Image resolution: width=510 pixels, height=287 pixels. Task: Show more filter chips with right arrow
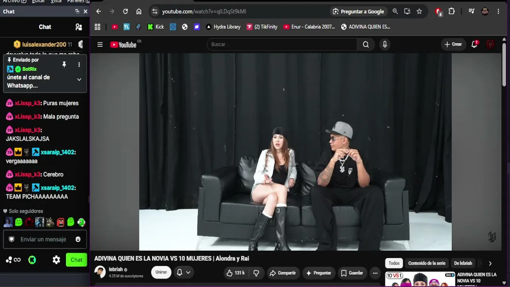click(x=490, y=263)
